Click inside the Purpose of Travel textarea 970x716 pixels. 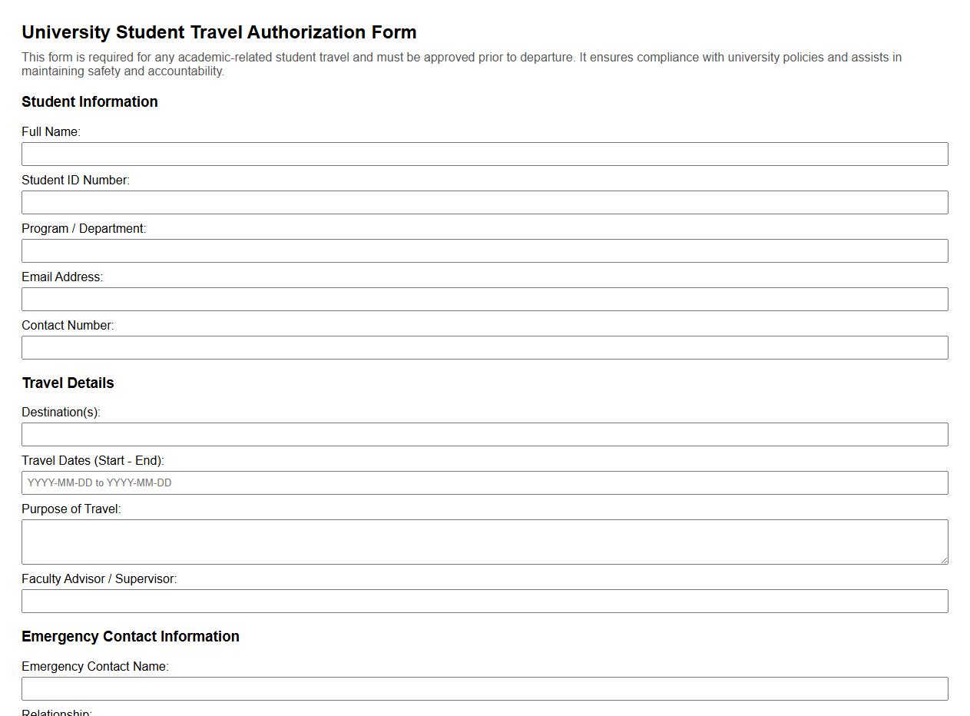click(484, 541)
